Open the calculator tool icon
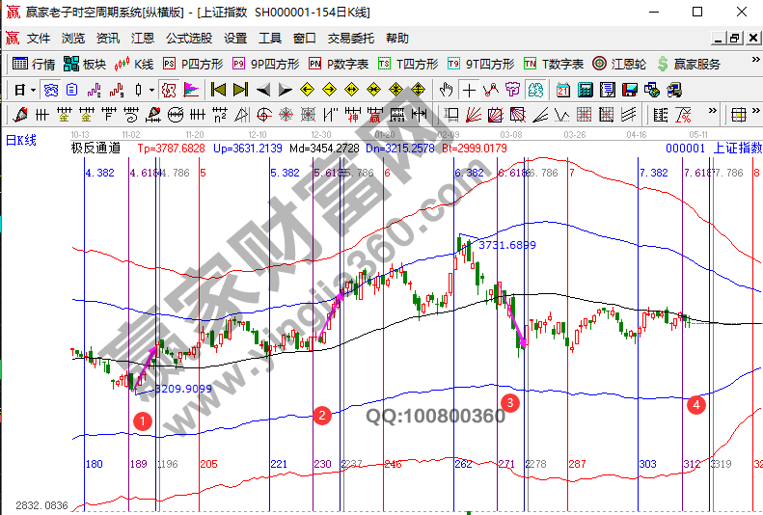Screen dimensions: 763x515 [585, 90]
